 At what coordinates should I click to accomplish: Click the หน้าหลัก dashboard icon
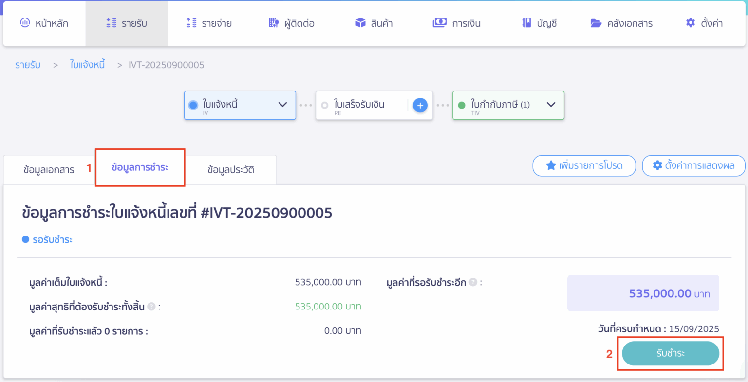coord(25,22)
